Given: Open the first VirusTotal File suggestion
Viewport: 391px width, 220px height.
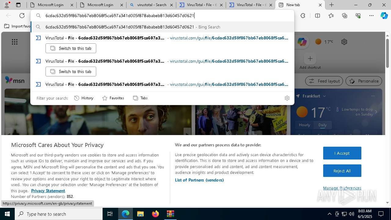Looking at the screenshot, I should [162, 38].
